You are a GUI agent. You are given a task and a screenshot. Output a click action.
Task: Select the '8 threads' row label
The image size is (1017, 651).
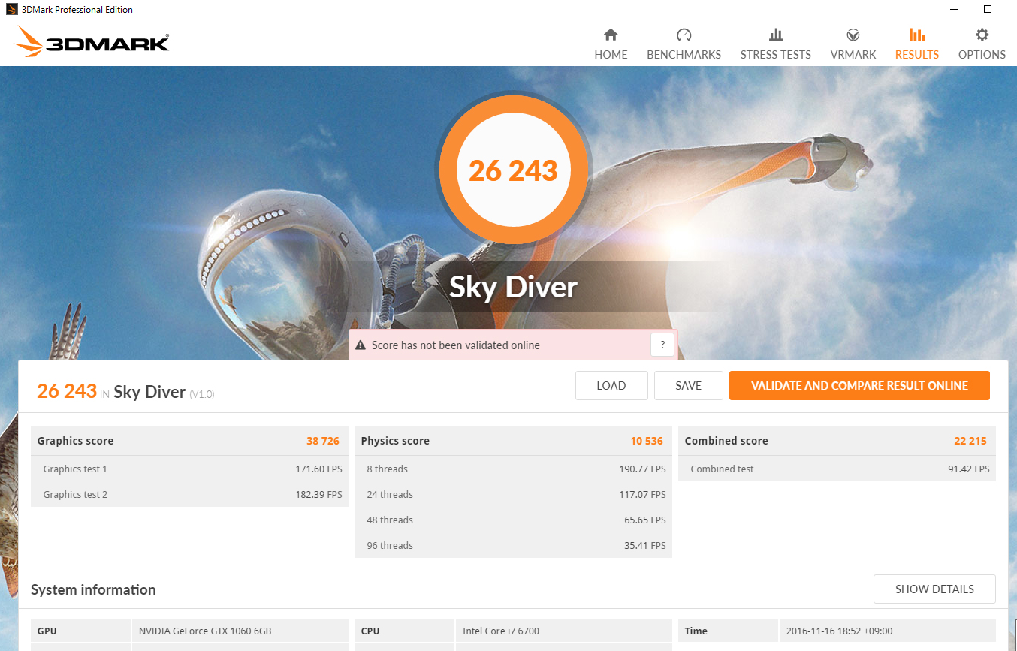point(388,469)
